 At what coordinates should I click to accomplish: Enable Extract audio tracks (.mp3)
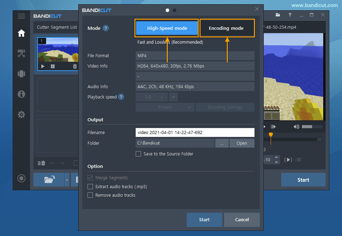pyautogui.click(x=90, y=186)
